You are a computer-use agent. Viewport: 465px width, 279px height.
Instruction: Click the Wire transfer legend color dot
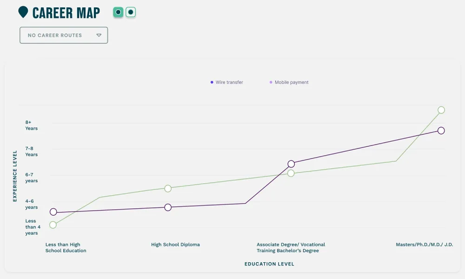(x=212, y=82)
